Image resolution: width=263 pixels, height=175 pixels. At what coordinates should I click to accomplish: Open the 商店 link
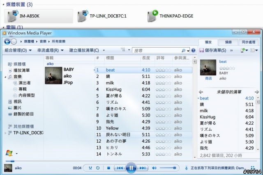point(208,78)
